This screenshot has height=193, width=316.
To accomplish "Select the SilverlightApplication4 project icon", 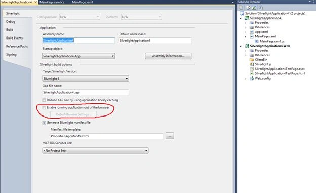I will pyautogui.click(x=247, y=18).
